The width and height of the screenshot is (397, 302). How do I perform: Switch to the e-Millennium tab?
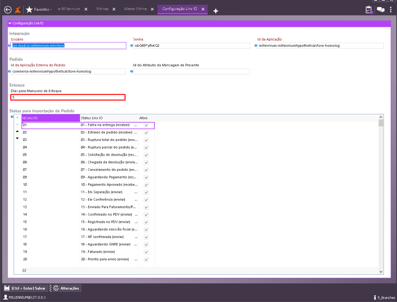[69, 9]
